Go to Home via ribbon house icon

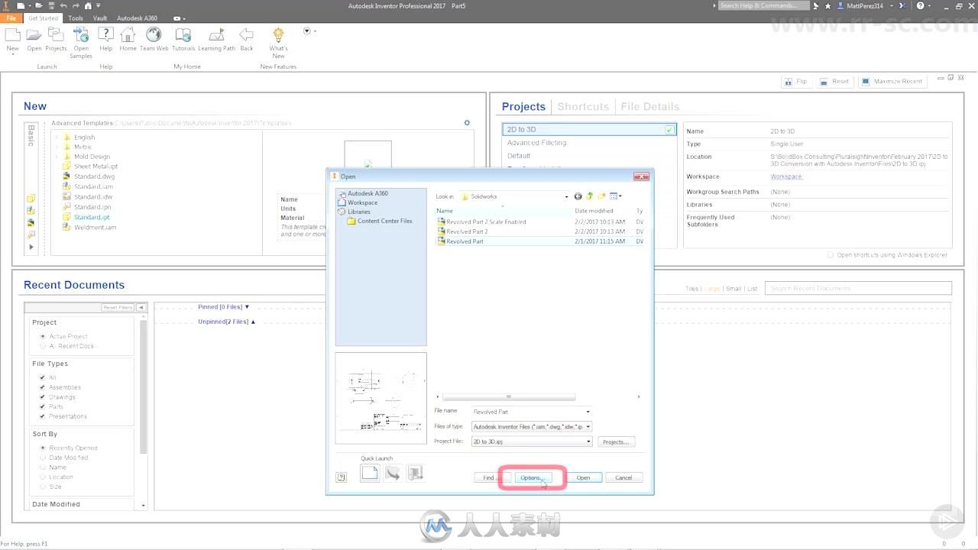128,35
